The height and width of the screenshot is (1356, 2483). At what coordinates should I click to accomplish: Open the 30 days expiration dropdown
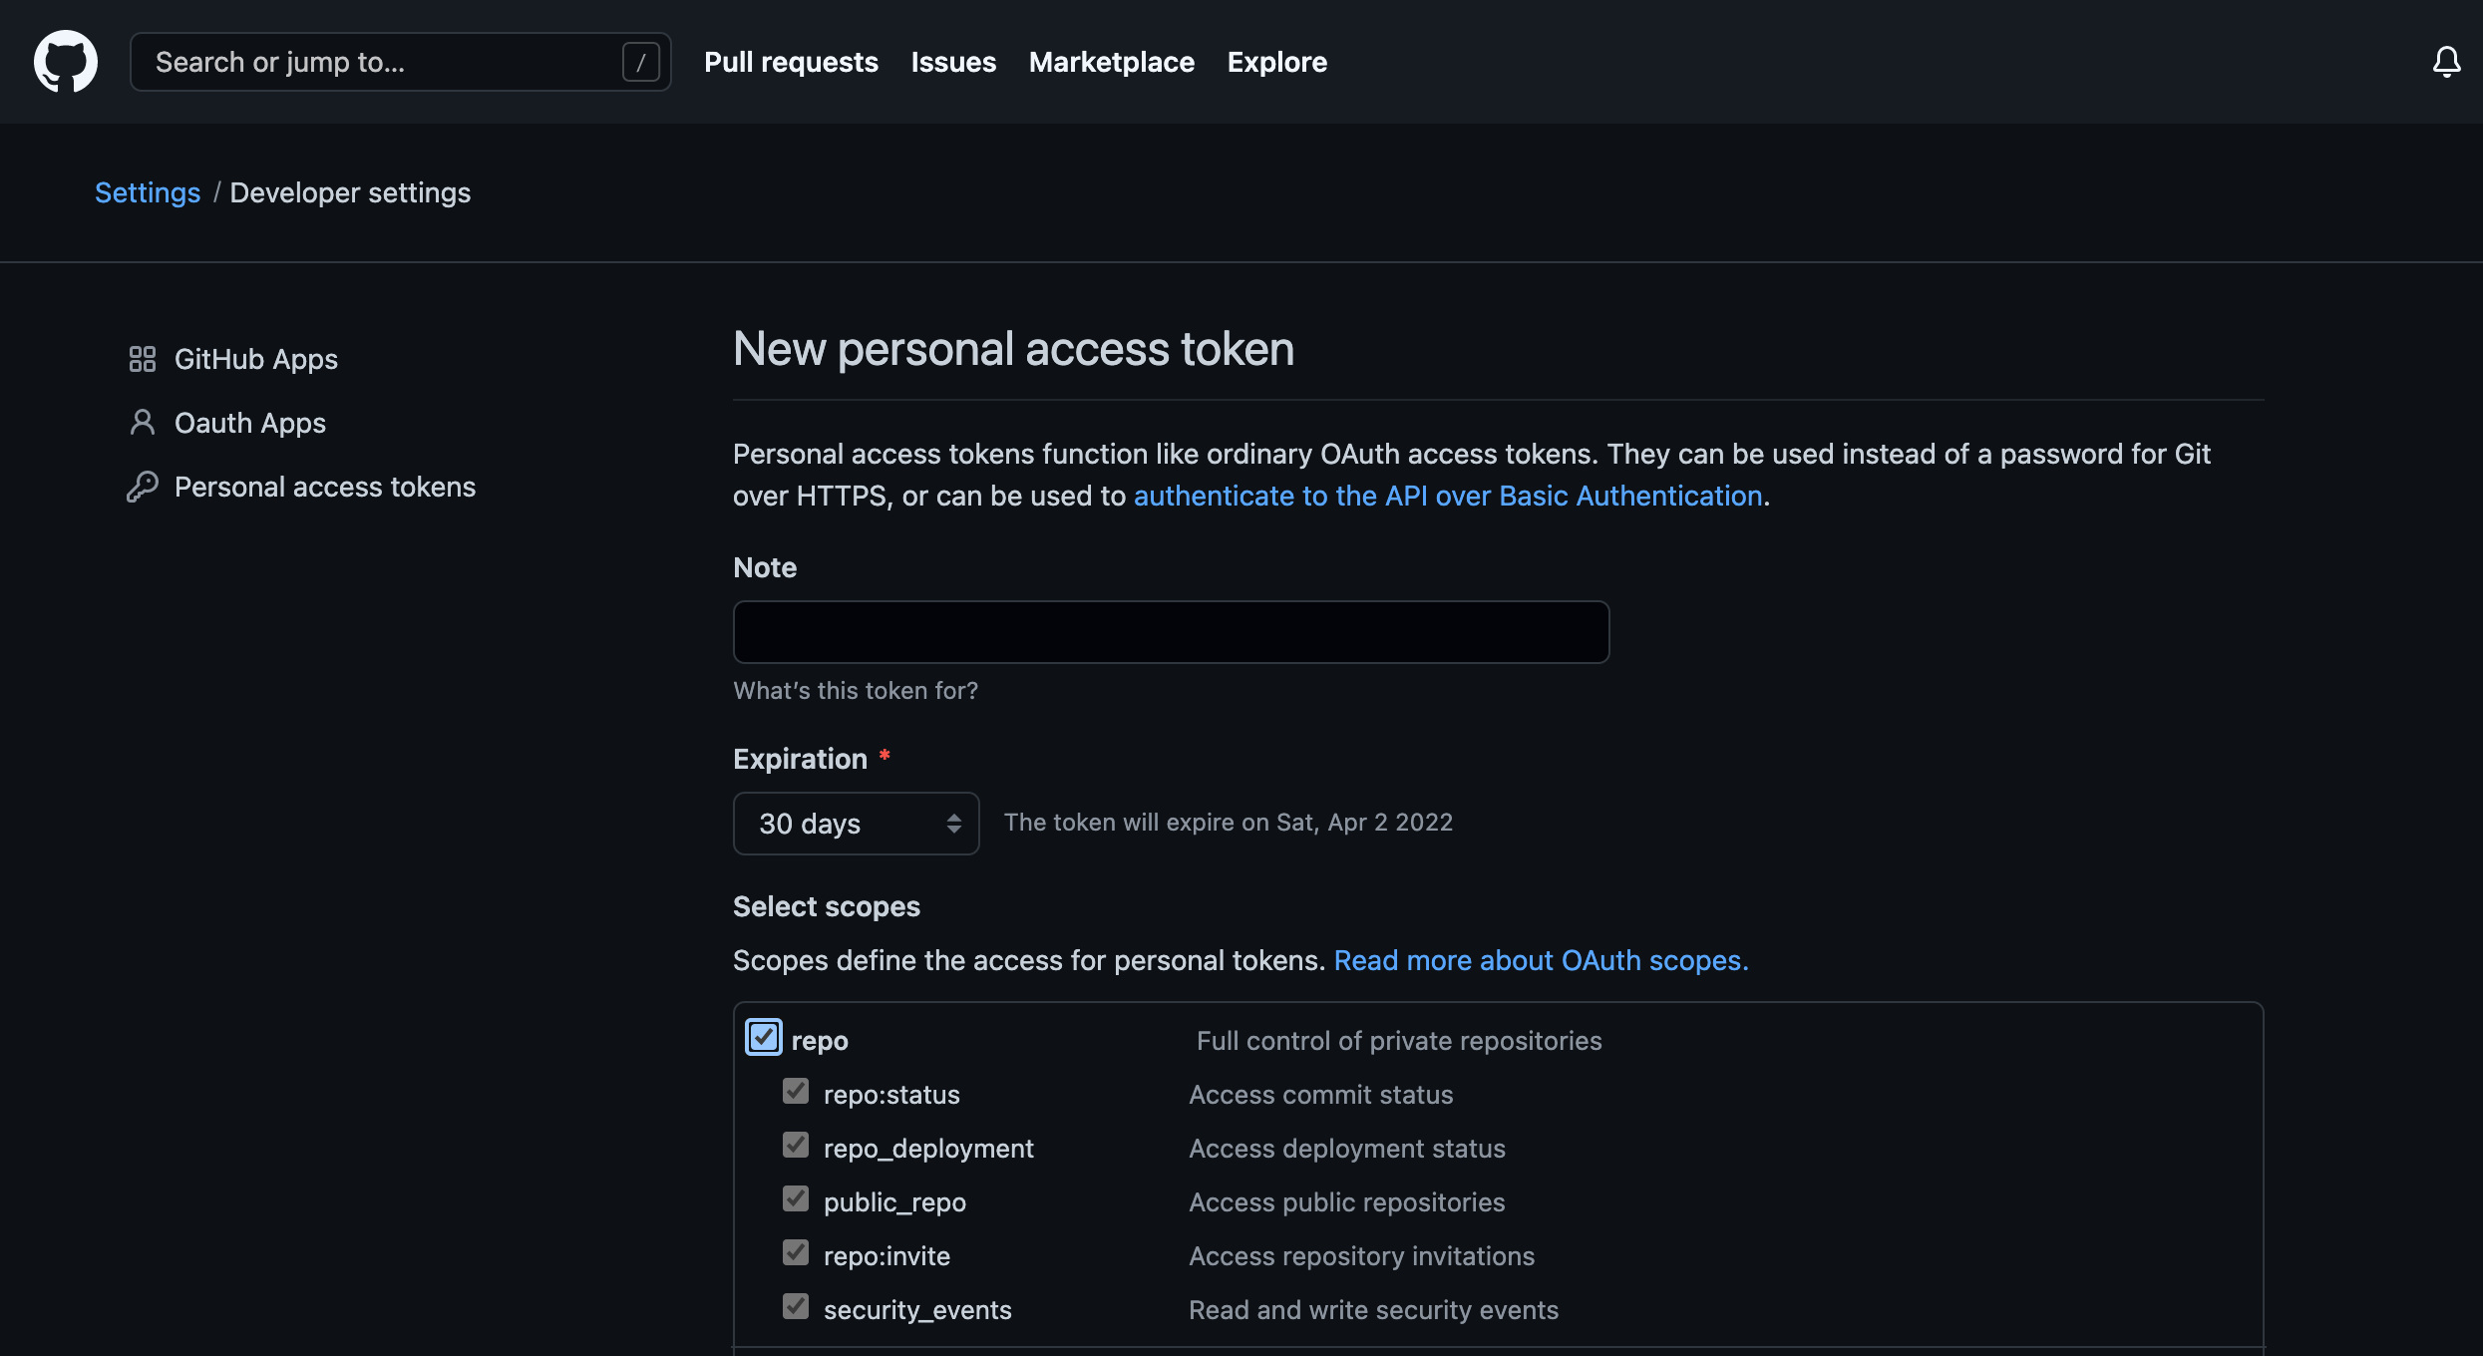pyautogui.click(x=856, y=824)
